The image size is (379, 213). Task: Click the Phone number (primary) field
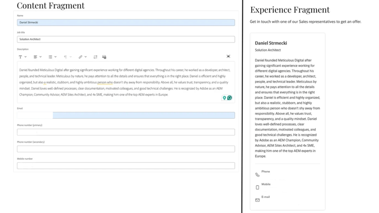(126, 132)
